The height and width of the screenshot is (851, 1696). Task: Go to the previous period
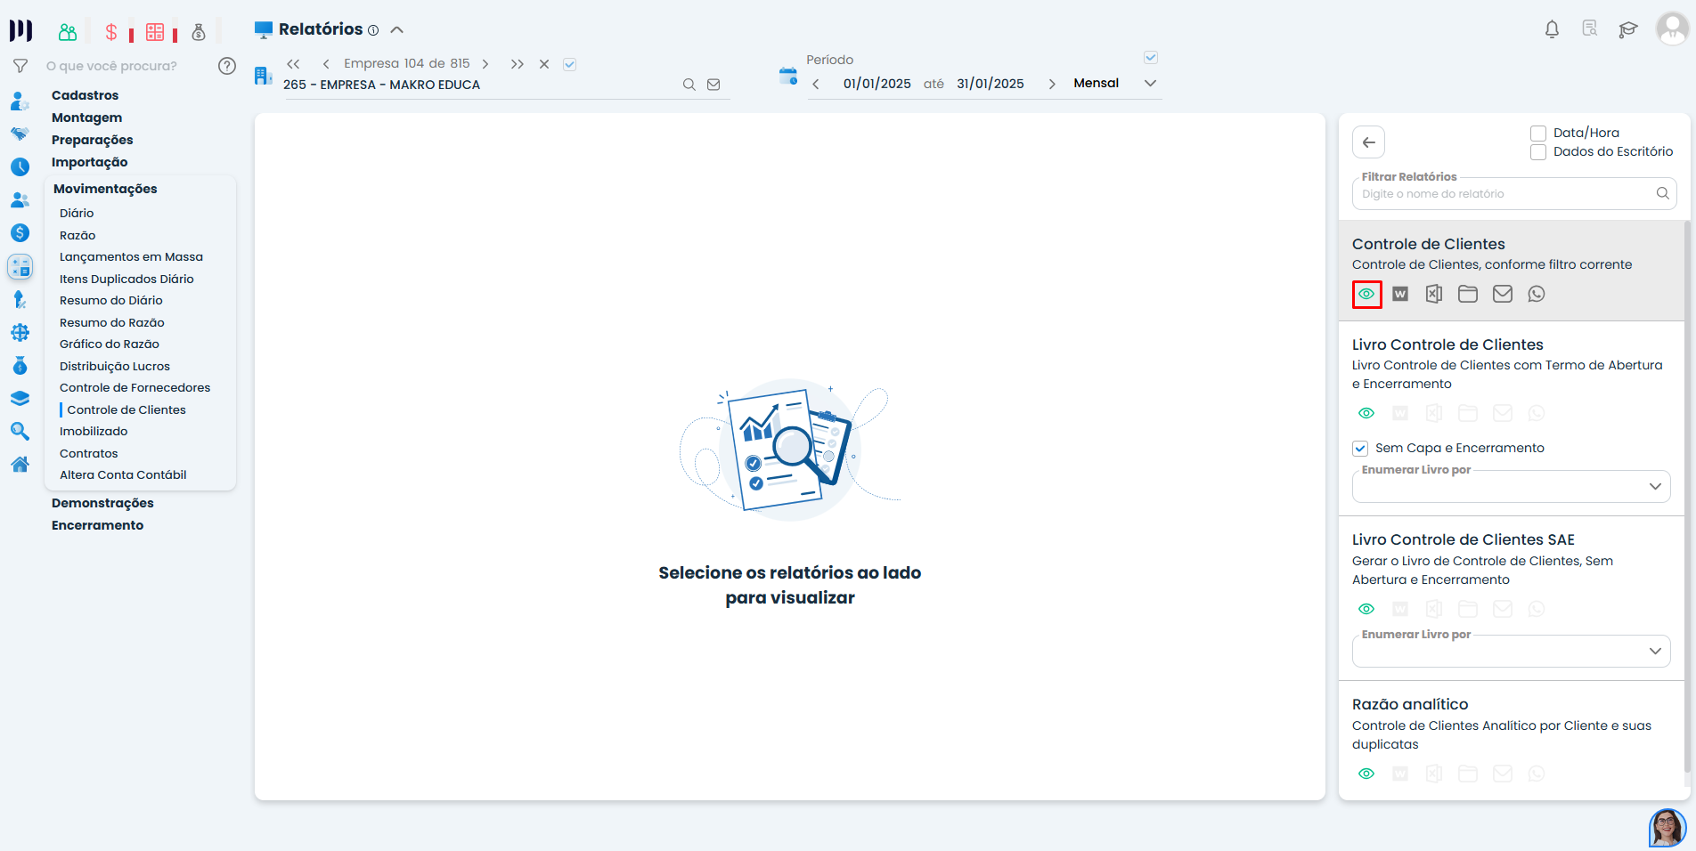coord(816,85)
